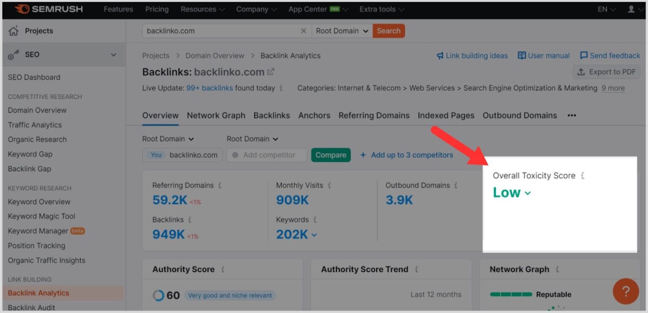Click the orange Search button
Viewport: 648px width, 313px height.
(x=388, y=30)
